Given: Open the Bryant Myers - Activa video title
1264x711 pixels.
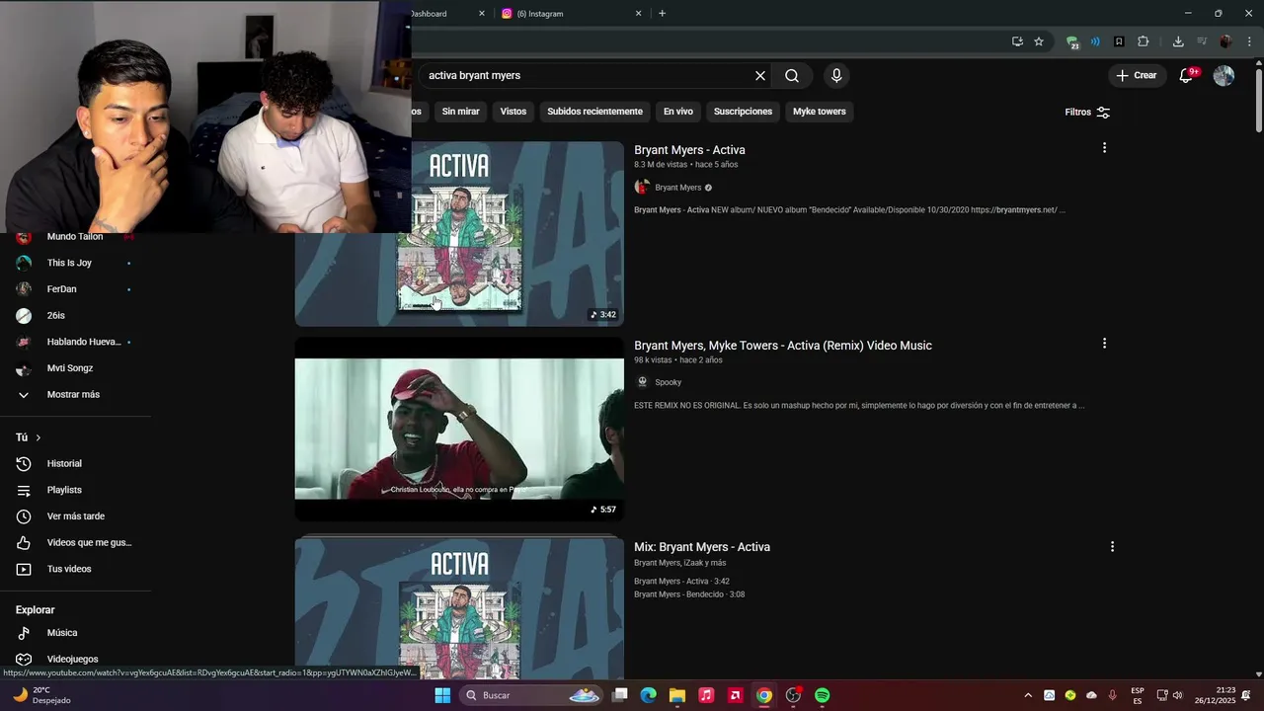Looking at the screenshot, I should point(689,150).
